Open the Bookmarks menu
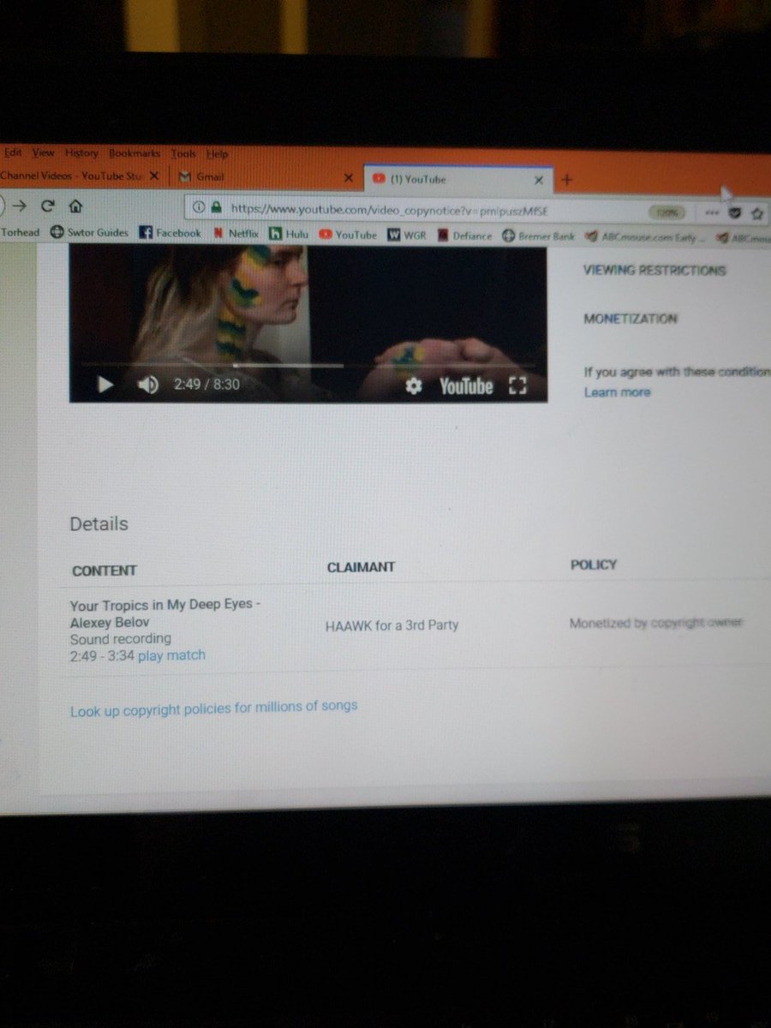771x1028 pixels. (x=134, y=153)
